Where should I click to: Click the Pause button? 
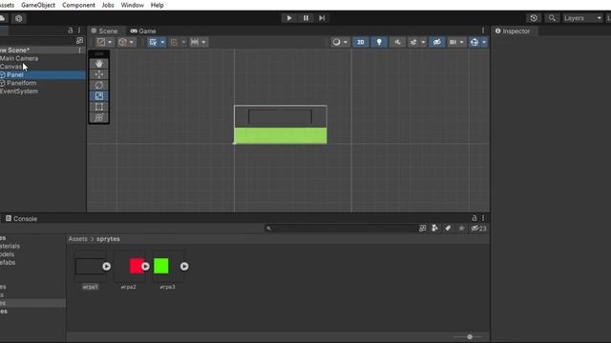click(x=305, y=18)
